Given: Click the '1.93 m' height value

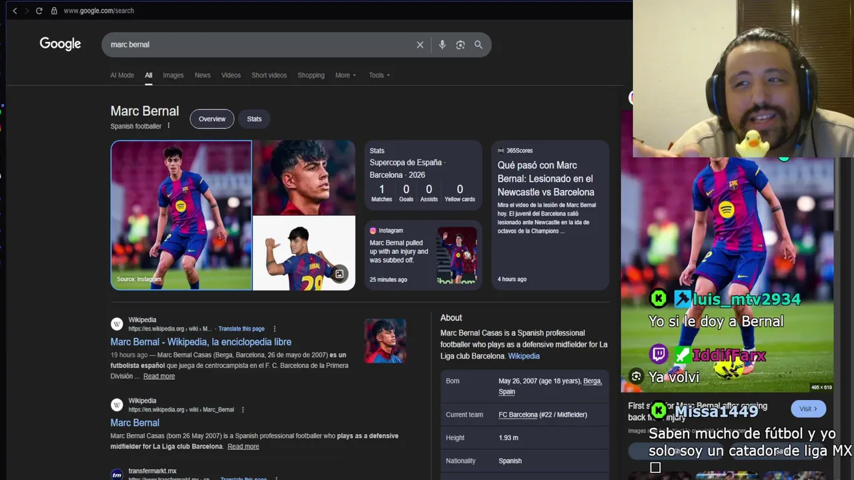Looking at the screenshot, I should click(508, 438).
